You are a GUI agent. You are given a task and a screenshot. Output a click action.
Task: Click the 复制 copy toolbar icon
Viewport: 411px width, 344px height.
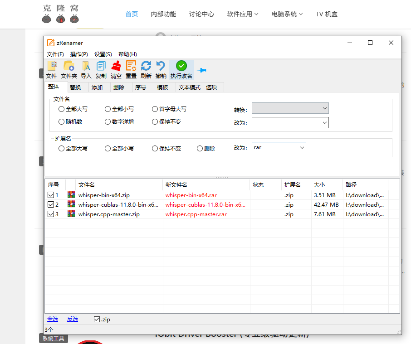101,66
